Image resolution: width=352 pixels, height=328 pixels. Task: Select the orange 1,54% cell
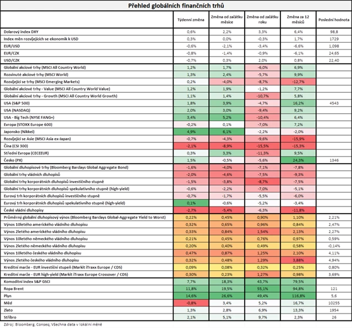click(263, 231)
